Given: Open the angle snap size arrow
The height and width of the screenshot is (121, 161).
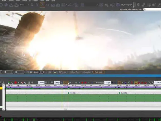Looking at the screenshot, I should pos(73,5).
